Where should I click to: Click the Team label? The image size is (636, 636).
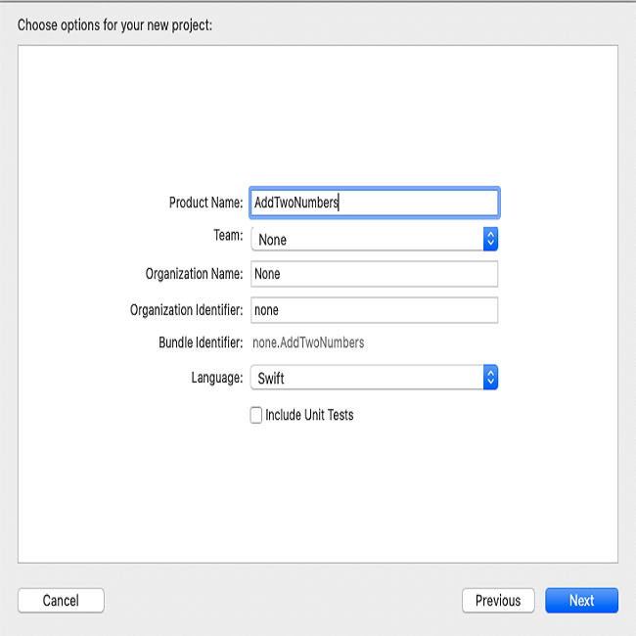(228, 235)
